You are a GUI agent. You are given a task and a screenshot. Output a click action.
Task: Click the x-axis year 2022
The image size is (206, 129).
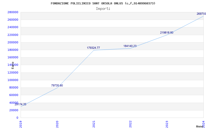click(130, 124)
